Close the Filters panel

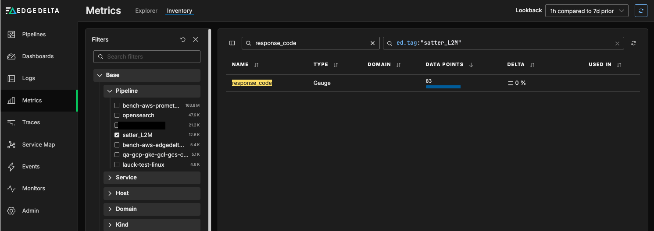[x=196, y=39]
